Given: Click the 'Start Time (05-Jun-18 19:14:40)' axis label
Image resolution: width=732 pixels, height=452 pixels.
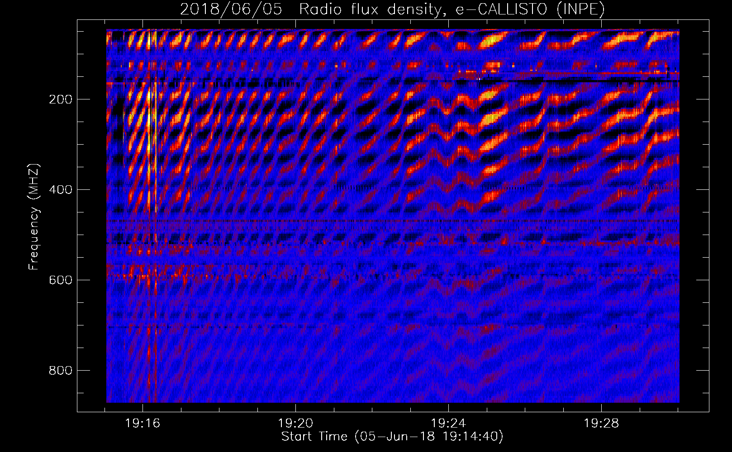Looking at the screenshot, I should pyautogui.click(x=392, y=437).
